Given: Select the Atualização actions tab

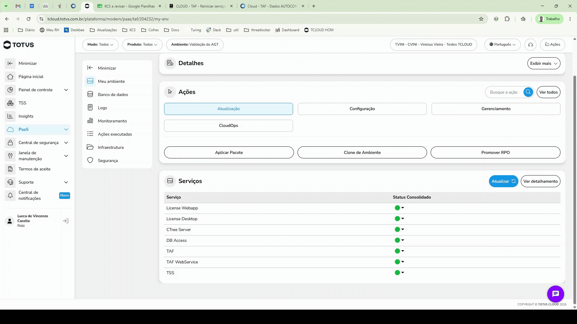Looking at the screenshot, I should pos(228,109).
